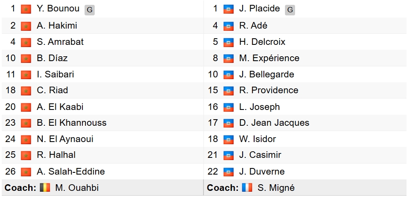The height and width of the screenshot is (197, 414).
Task: Click the Haiti flag beside J. Placide
Action: 228,10
